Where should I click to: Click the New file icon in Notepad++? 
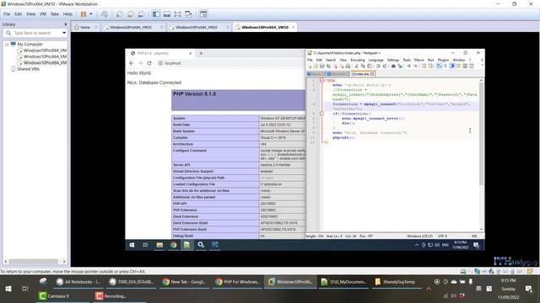(310, 66)
